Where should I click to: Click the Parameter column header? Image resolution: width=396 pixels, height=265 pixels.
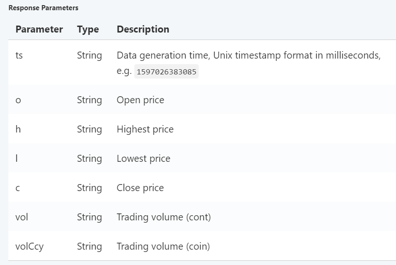click(39, 29)
